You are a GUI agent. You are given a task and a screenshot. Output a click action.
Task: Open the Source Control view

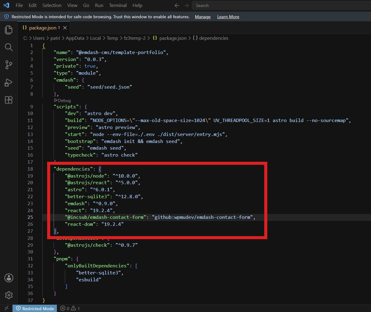click(9, 65)
